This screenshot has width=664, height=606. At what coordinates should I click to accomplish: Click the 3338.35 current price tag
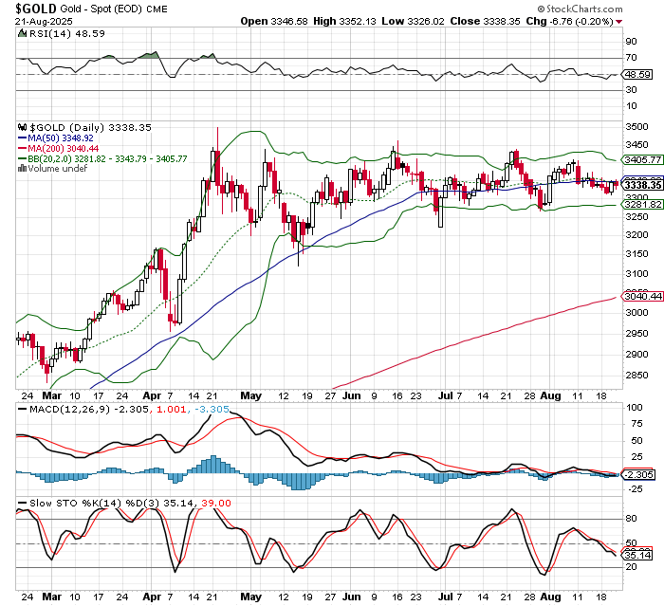tap(642, 184)
